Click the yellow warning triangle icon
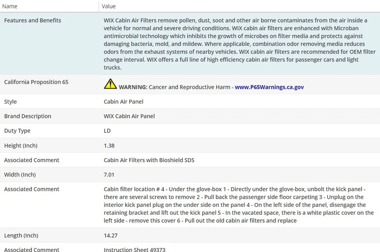The image size is (380, 252). pos(110,84)
